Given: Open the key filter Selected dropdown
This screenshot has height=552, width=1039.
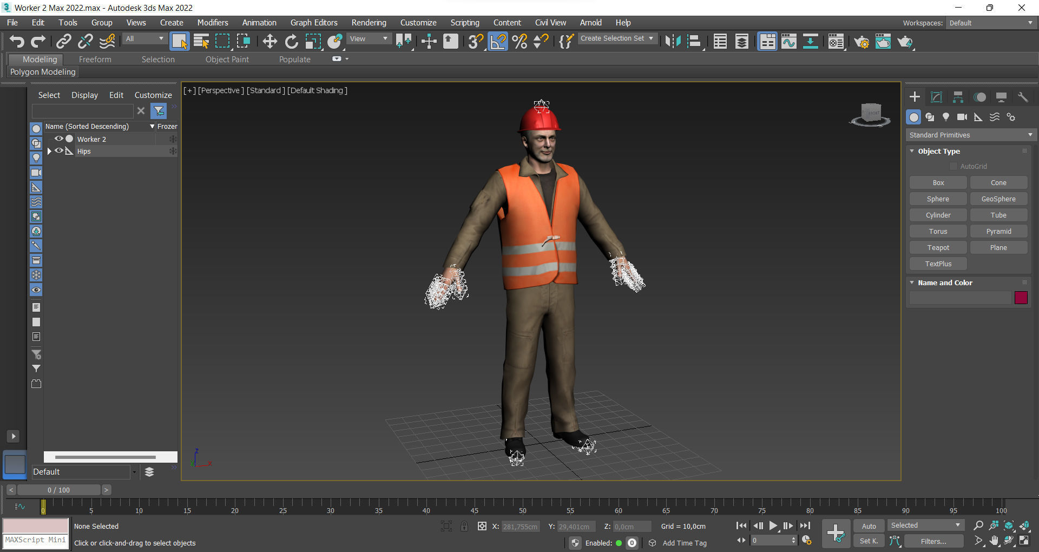Looking at the screenshot, I should tap(925, 525).
